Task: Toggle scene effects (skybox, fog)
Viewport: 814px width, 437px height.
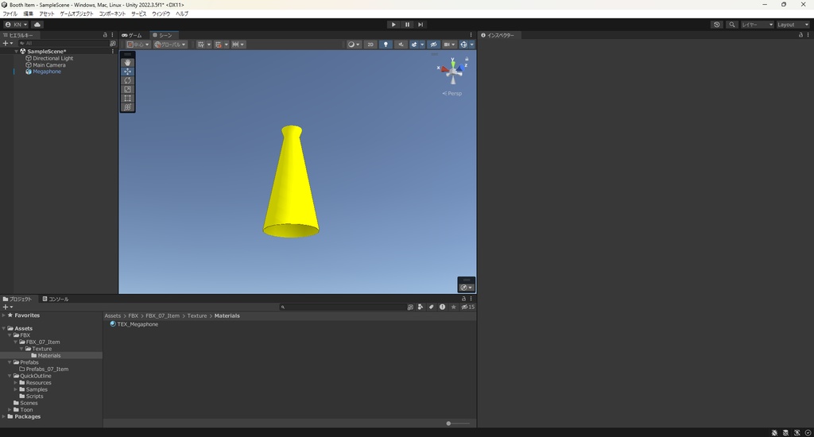Action: pos(413,44)
